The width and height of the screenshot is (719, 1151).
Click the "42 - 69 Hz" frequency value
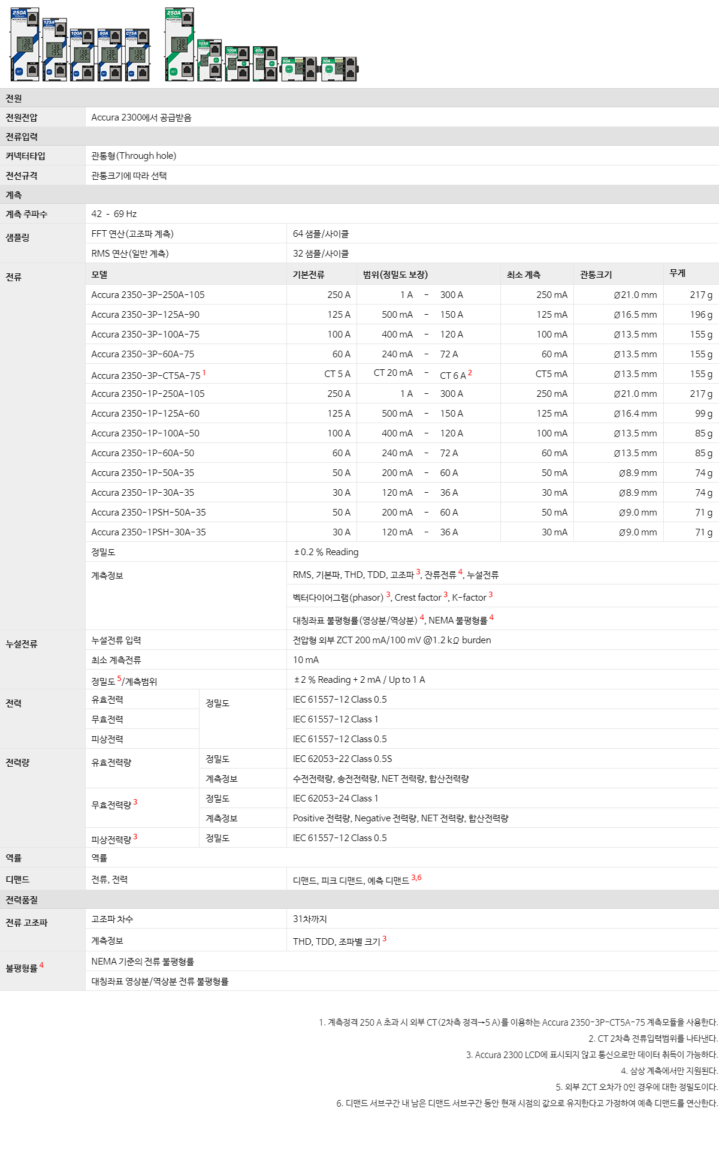(x=114, y=214)
